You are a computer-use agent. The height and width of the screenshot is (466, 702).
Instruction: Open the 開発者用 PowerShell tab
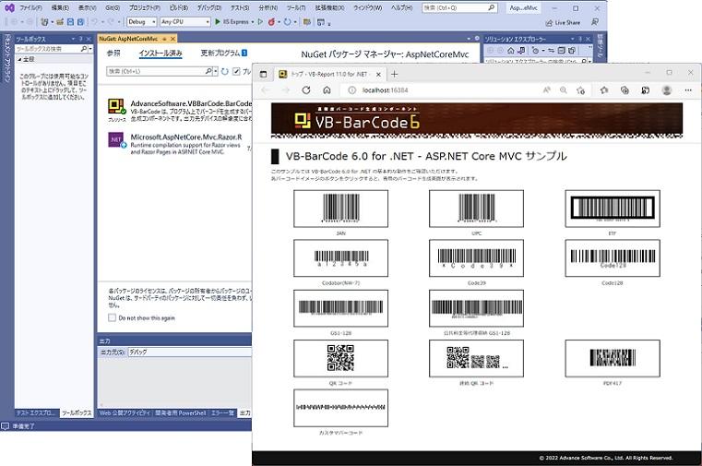181,412
